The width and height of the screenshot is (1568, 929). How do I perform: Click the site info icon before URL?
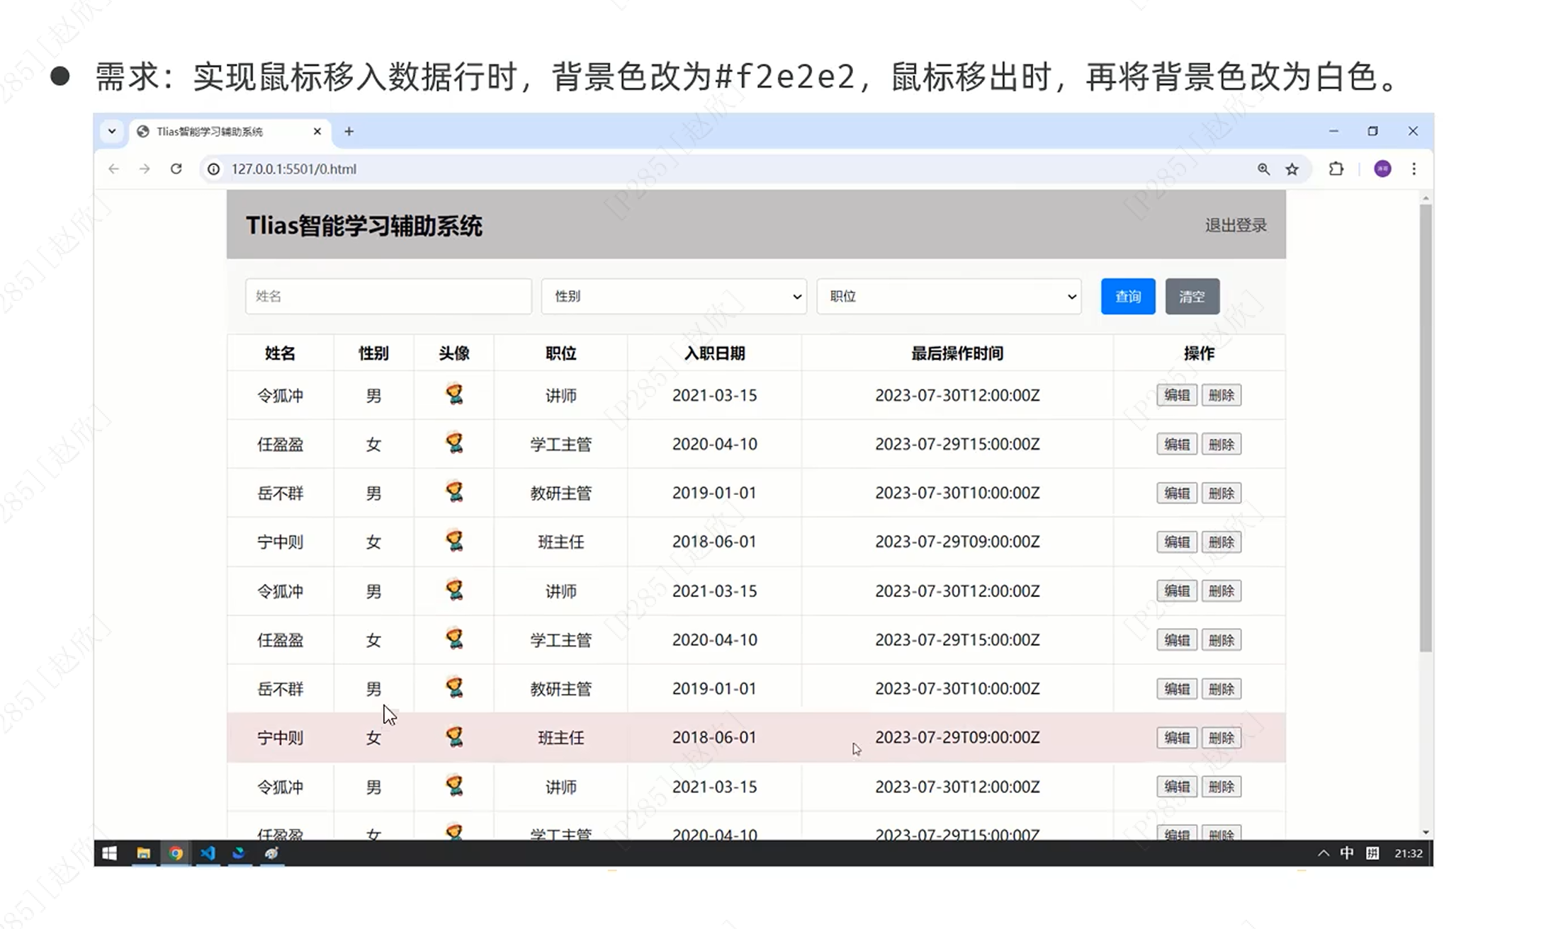[213, 169]
